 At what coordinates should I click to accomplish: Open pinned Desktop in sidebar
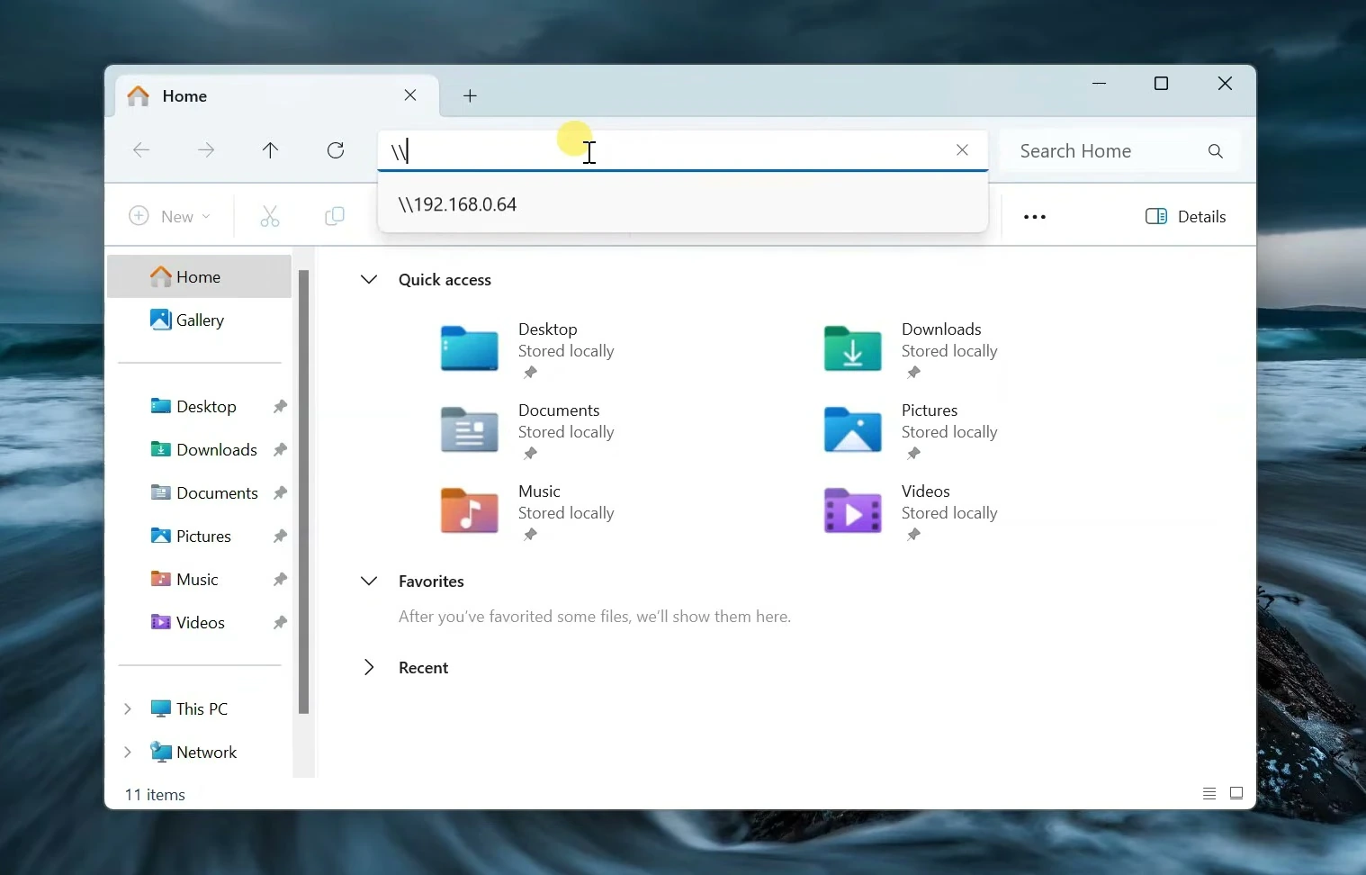point(199,407)
